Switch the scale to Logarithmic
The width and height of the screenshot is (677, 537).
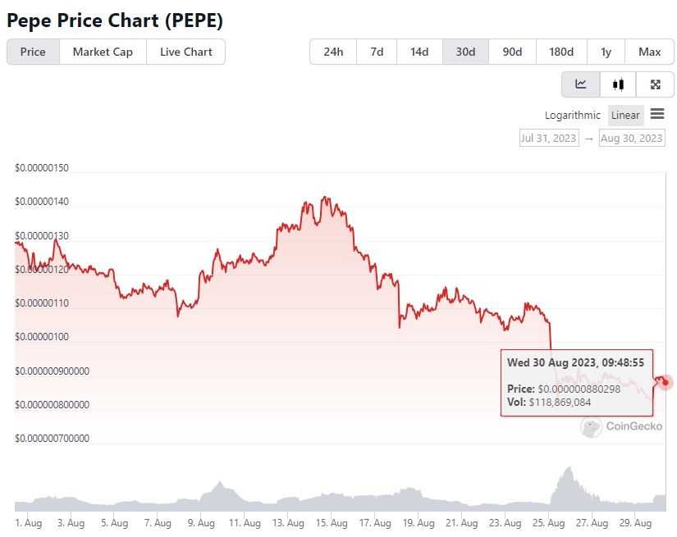[x=572, y=115]
